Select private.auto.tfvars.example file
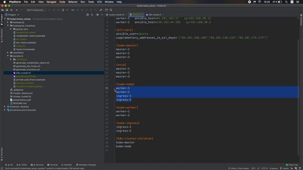 click(x=31, y=80)
